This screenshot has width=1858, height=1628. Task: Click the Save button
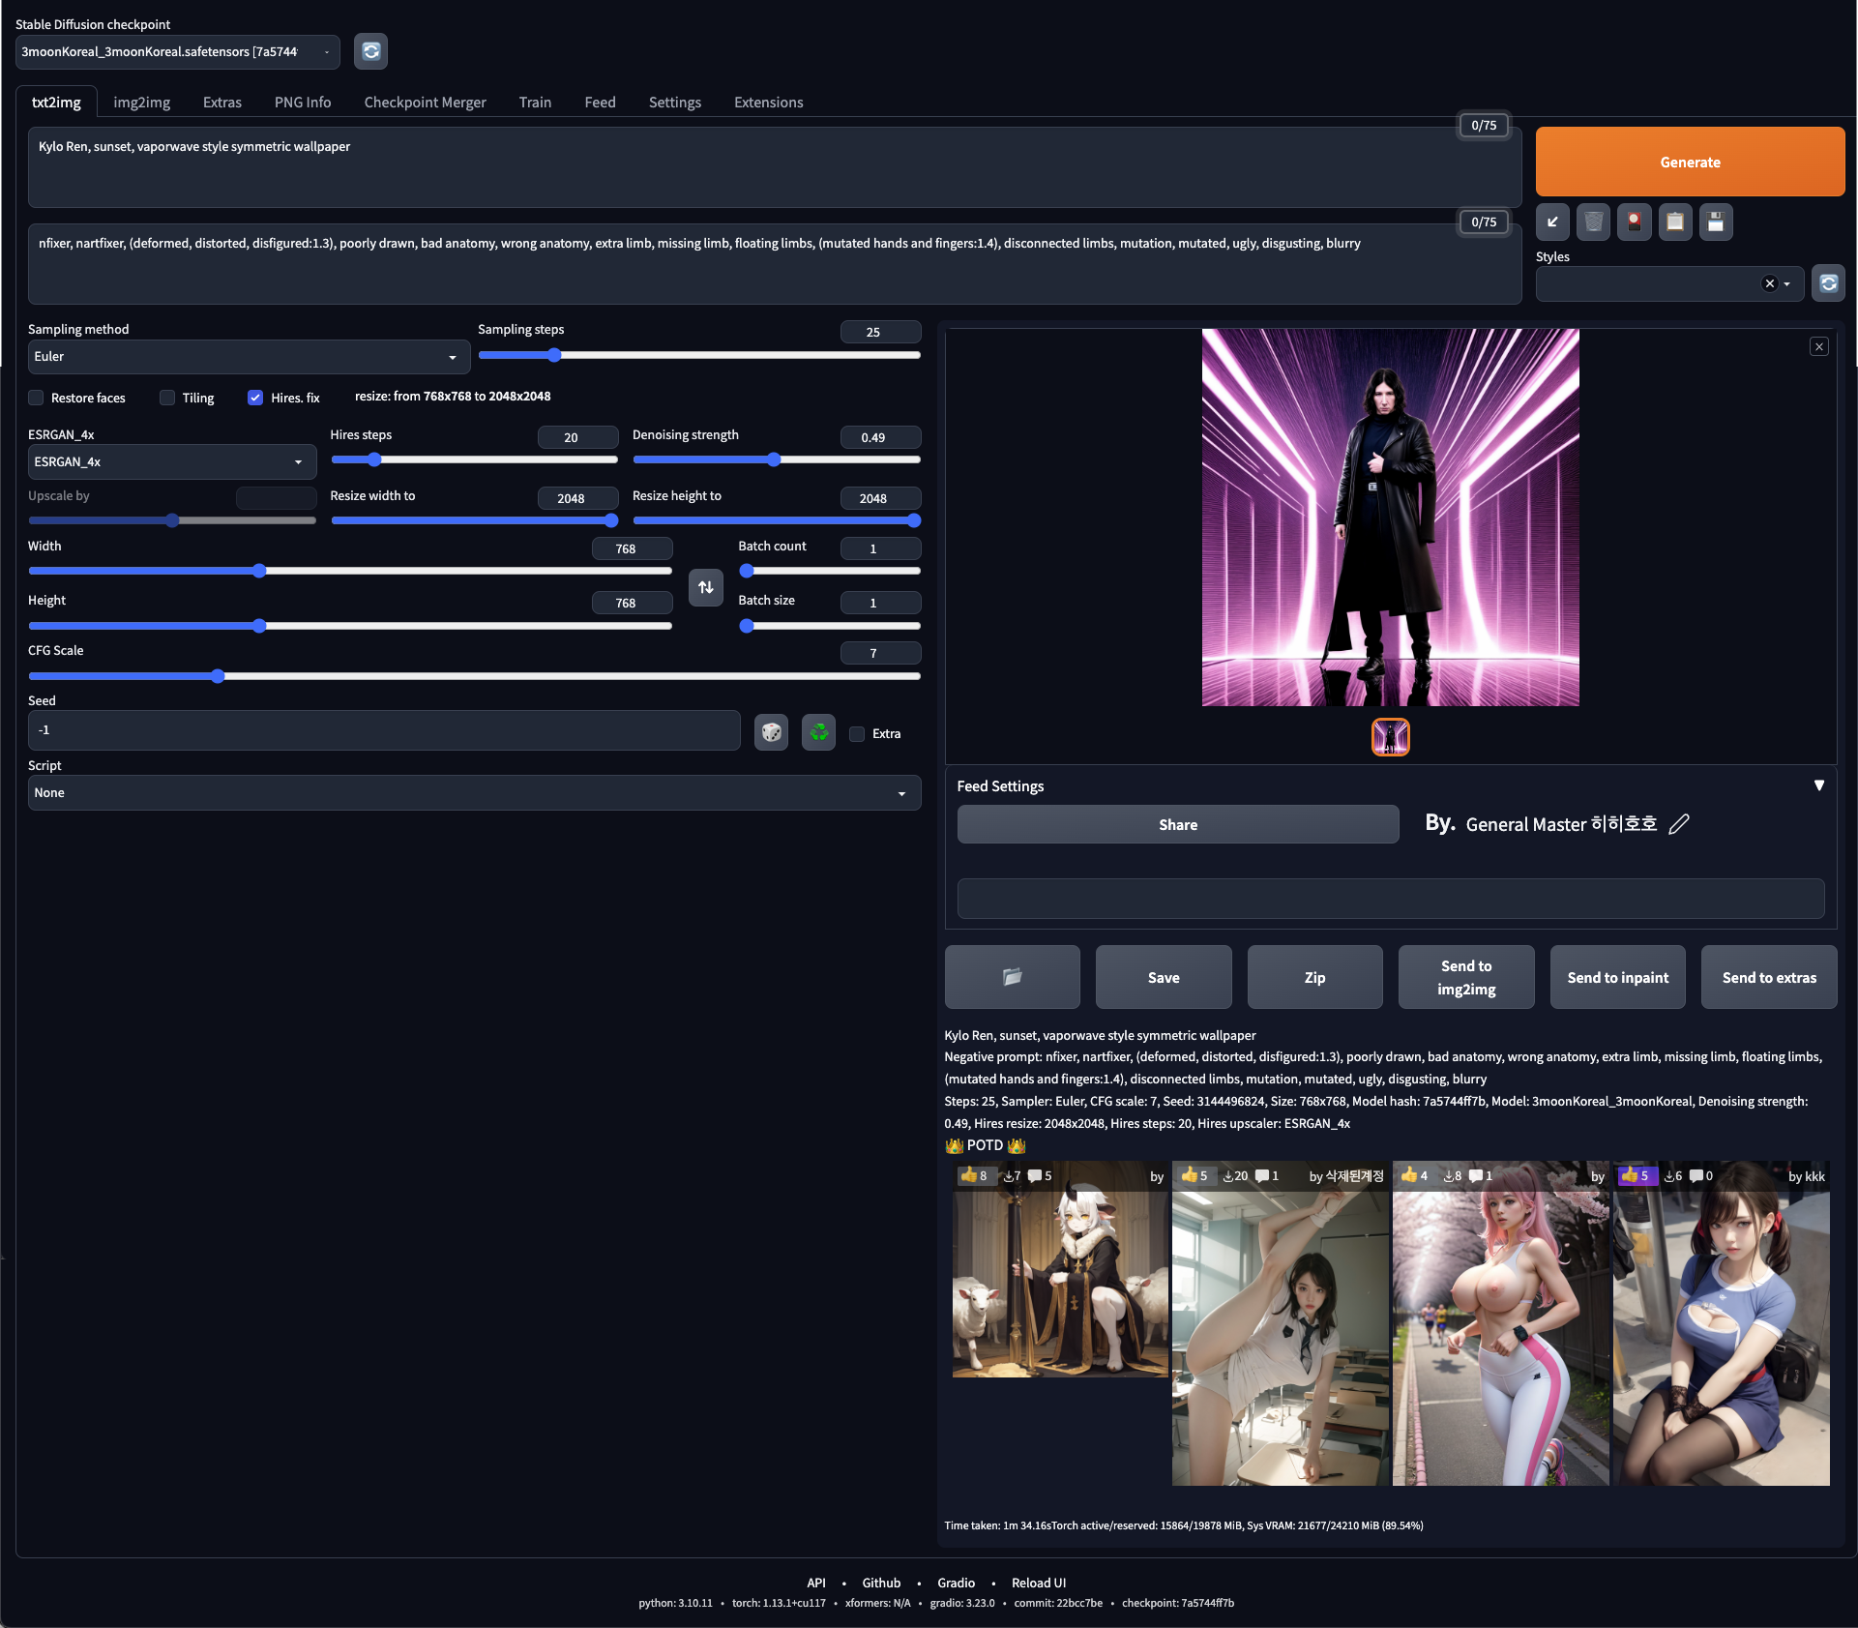[1163, 977]
